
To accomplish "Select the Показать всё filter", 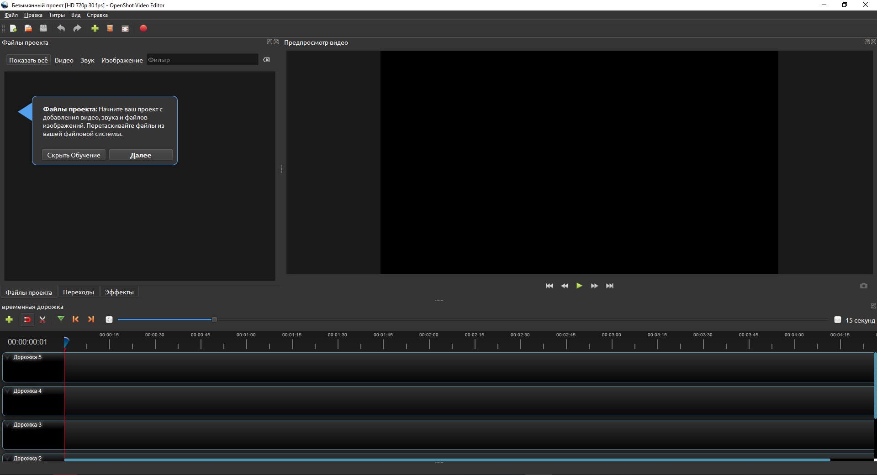I will (x=28, y=60).
